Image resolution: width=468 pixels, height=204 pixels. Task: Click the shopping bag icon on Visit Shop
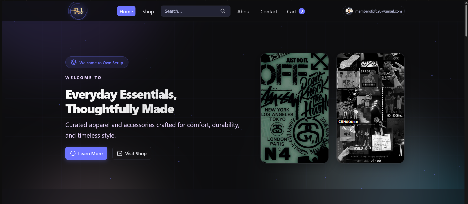coord(120,153)
